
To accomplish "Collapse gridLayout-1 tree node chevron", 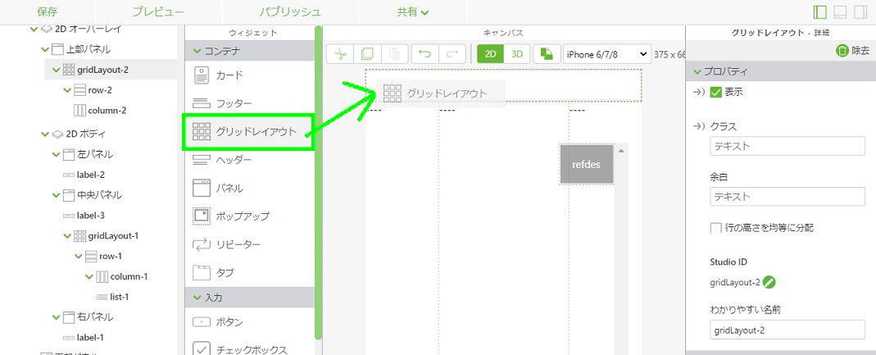I will 66,236.
